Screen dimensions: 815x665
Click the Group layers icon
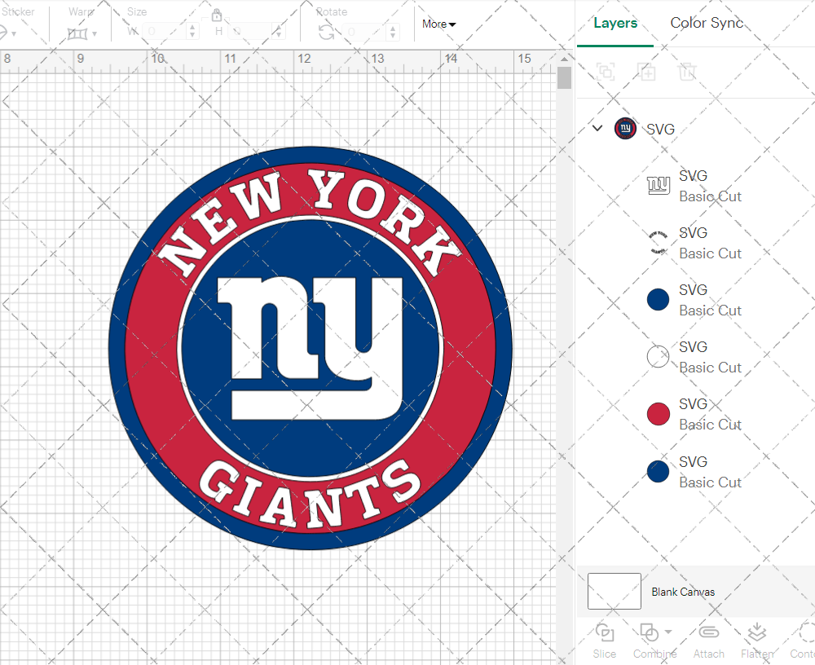[x=606, y=71]
